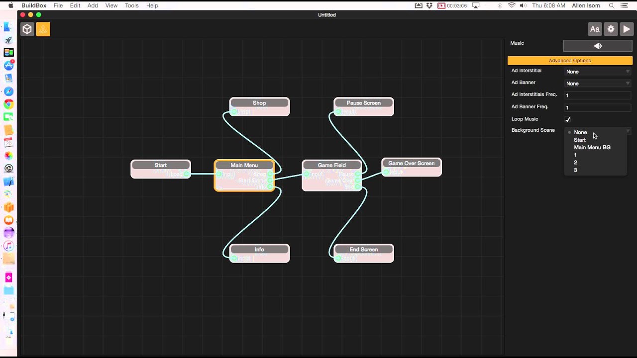Expand the Ad Banner dropdown
Screen dimensions: 637x358
pyautogui.click(x=598, y=84)
